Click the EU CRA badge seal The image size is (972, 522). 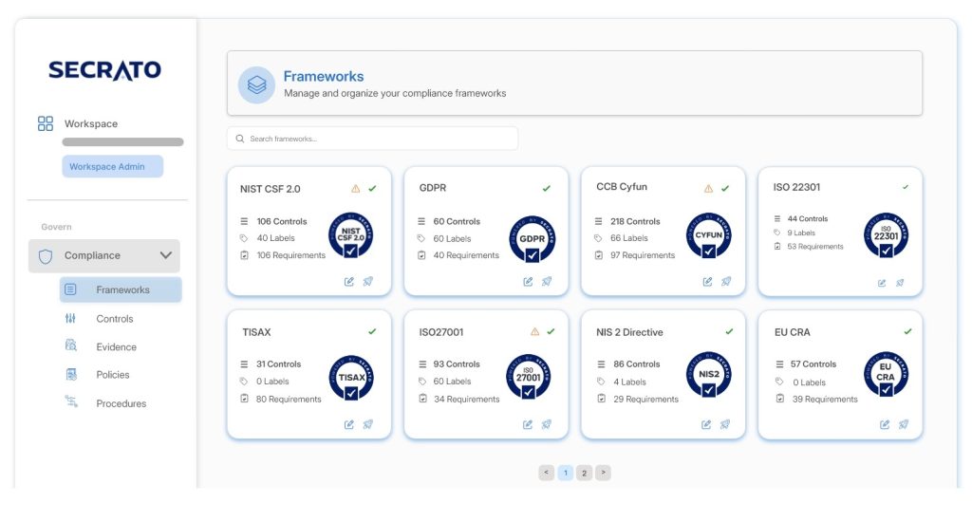click(886, 375)
